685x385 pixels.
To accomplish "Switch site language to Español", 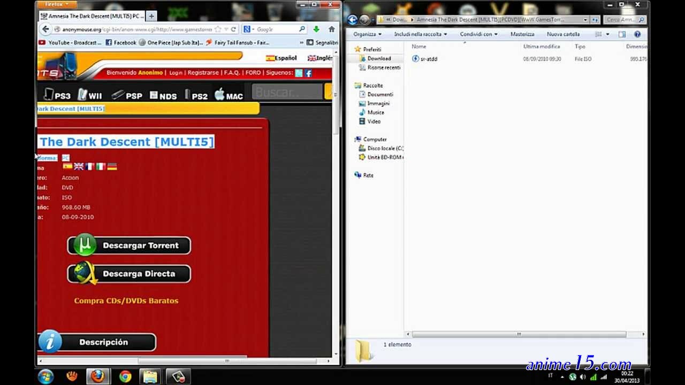I will 281,58.
